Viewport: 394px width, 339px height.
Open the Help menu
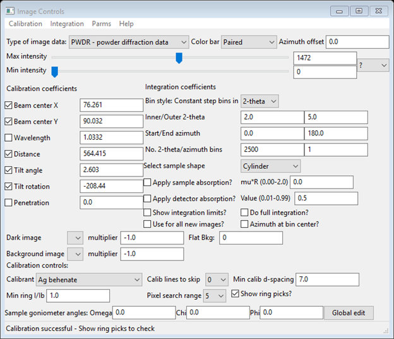tap(126, 23)
